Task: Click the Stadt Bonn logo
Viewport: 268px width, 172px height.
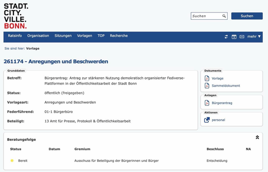Action: click(16, 16)
